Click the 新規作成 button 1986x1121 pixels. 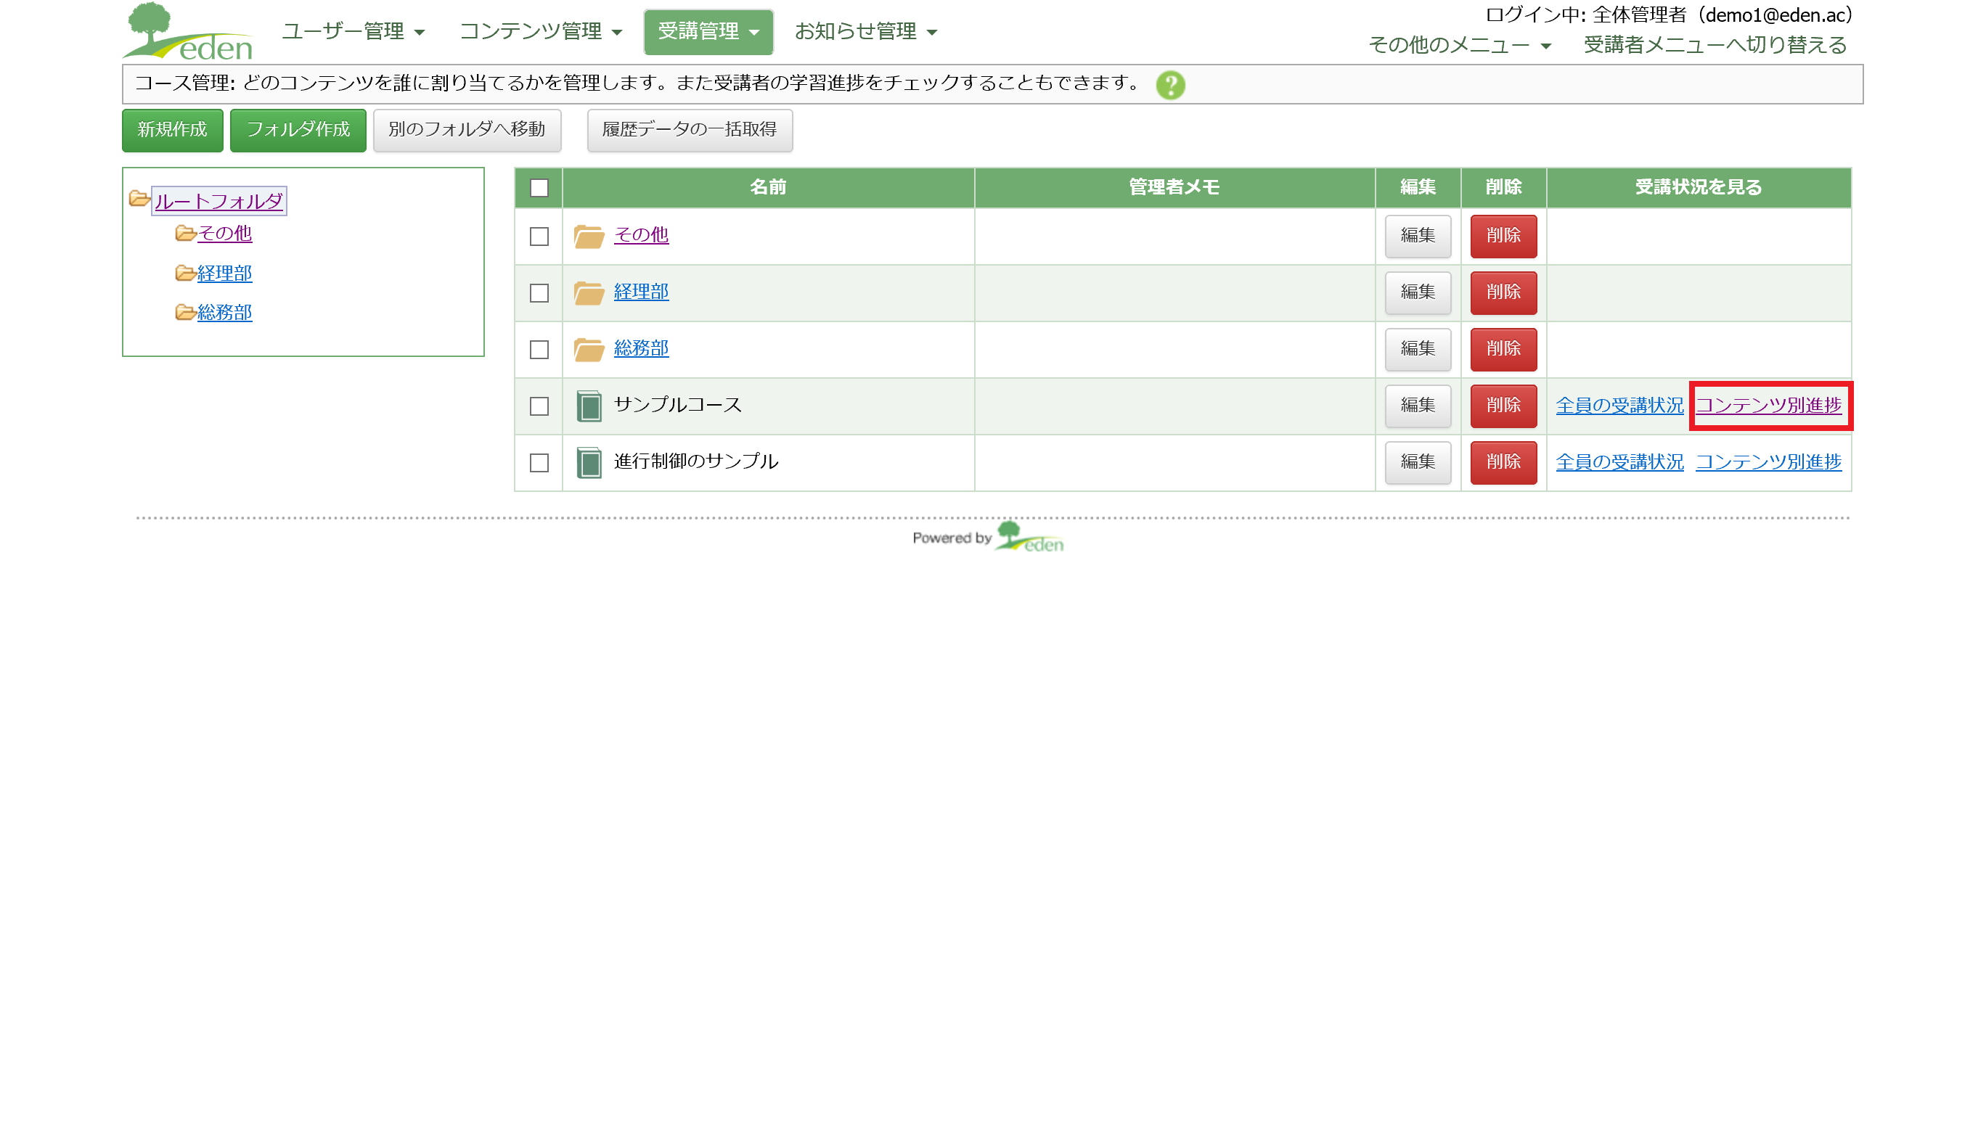coord(172,129)
